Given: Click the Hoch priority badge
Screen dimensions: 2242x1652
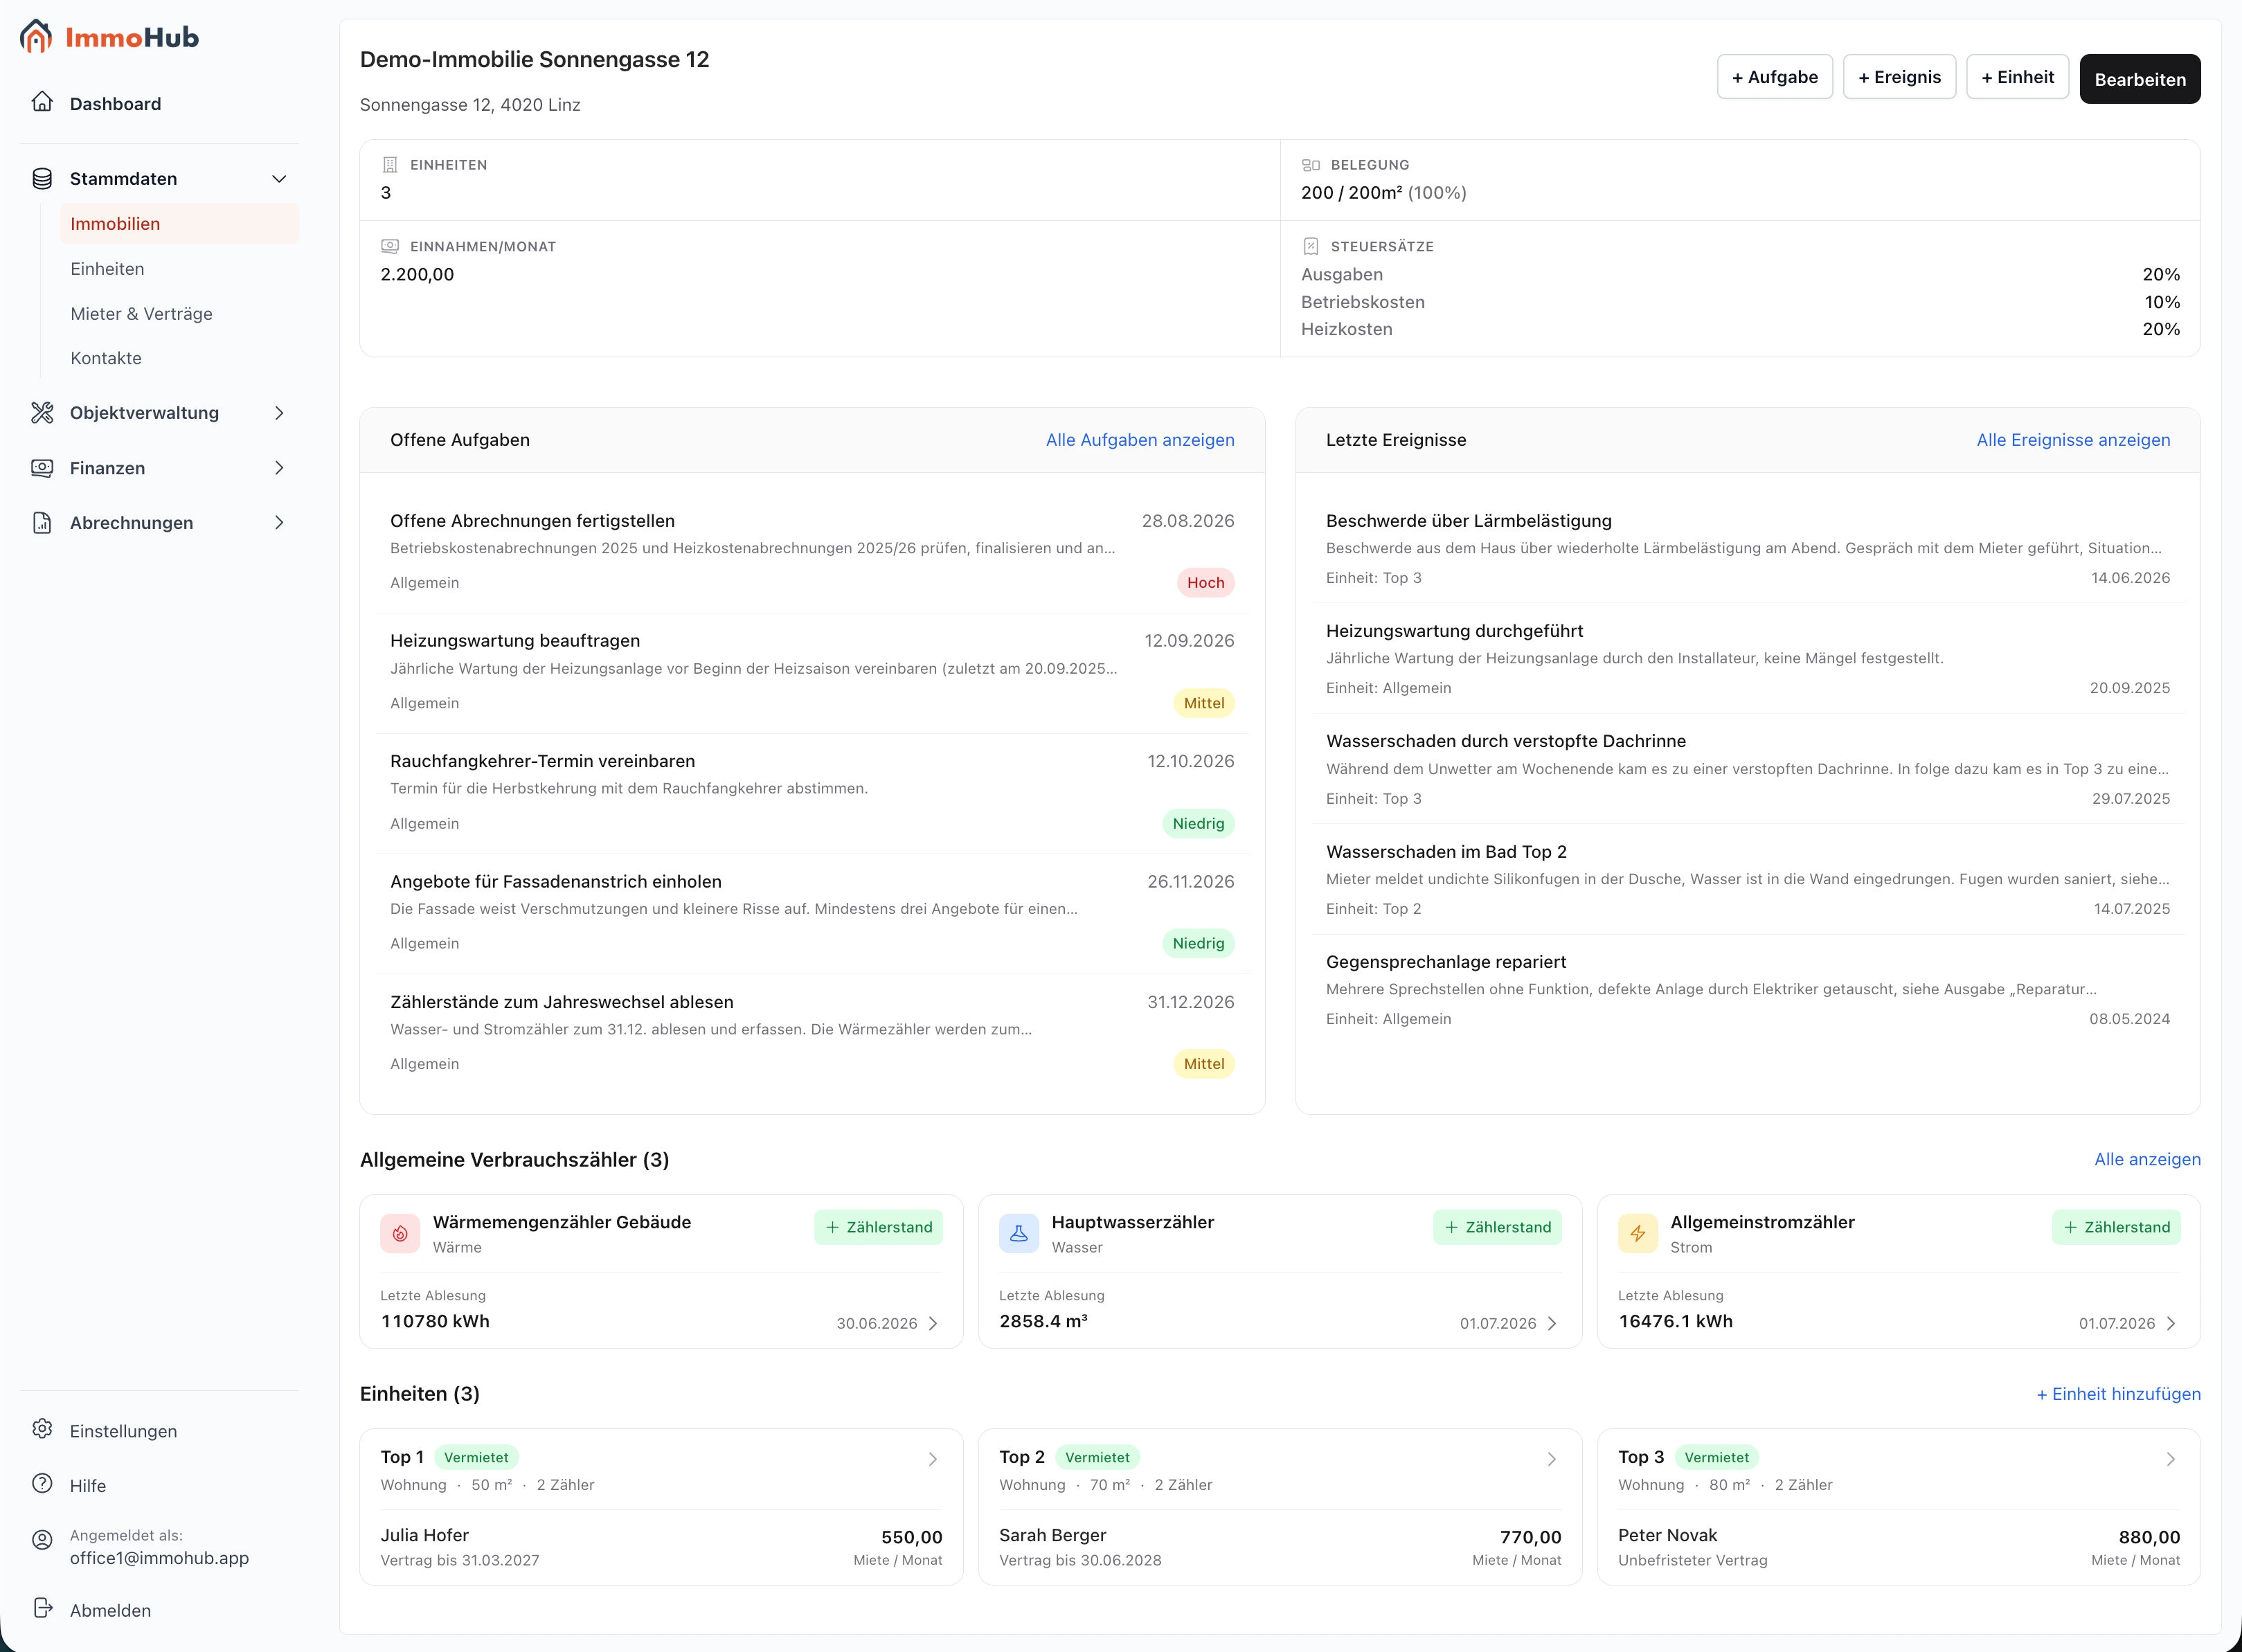Looking at the screenshot, I should pyautogui.click(x=1205, y=583).
